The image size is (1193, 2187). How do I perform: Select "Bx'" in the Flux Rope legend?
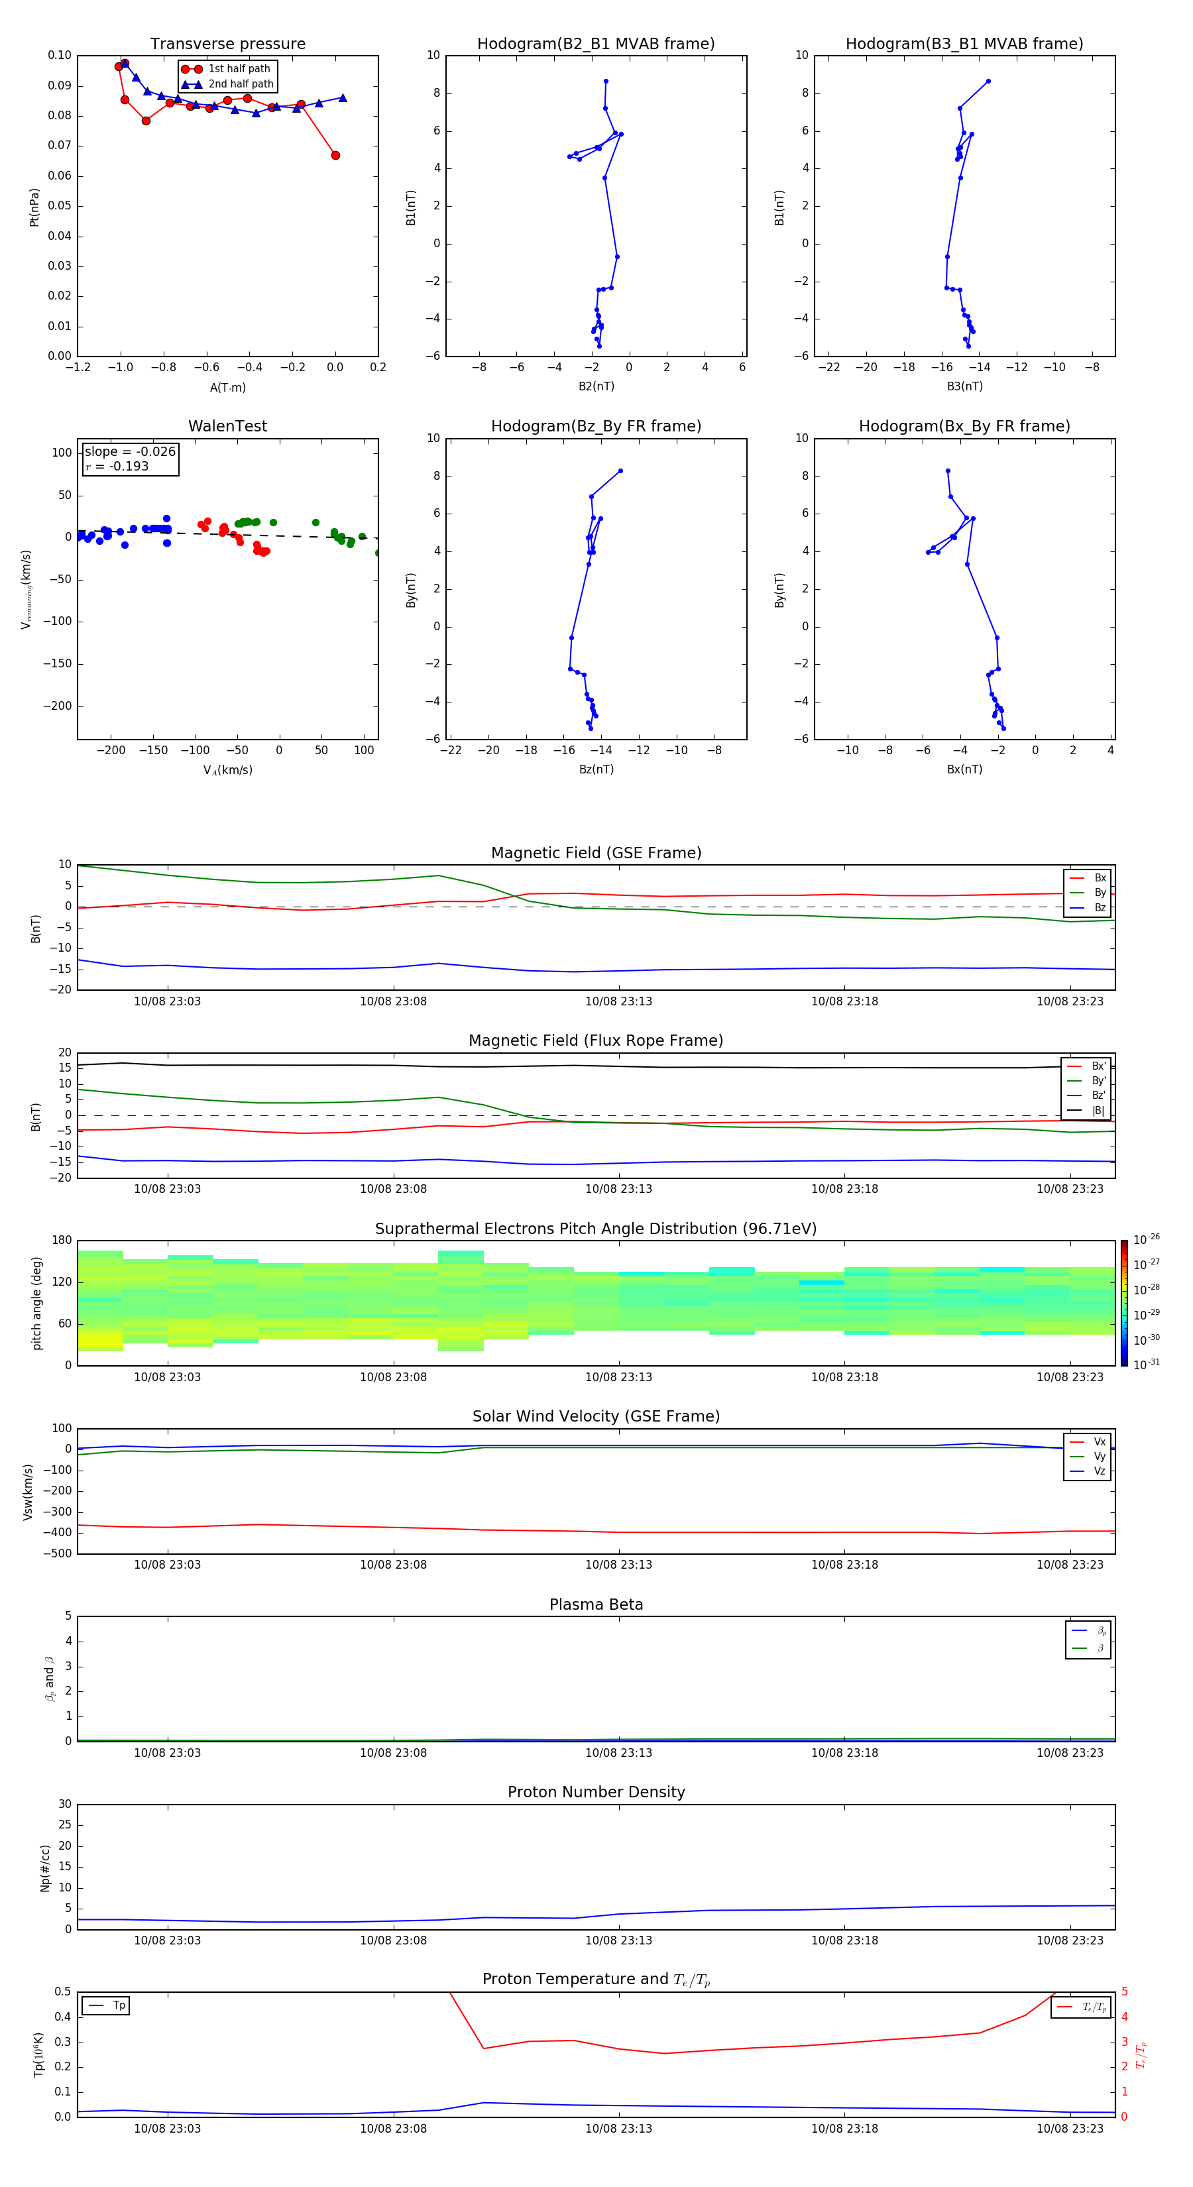1087,1066
